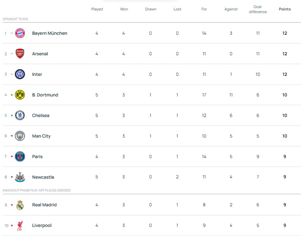Click the Points column header
301x236 pixels.
click(285, 9)
